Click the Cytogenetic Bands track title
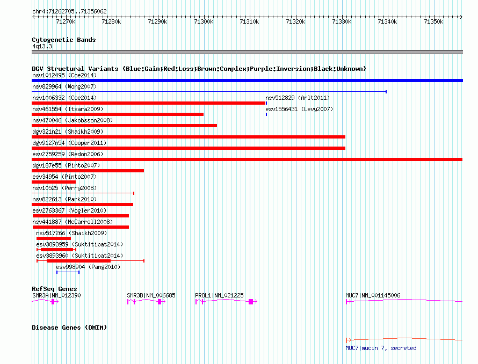 point(64,40)
